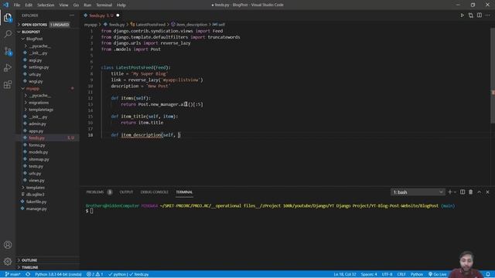Image resolution: width=495 pixels, height=278 pixels.
Task: Synchronize changes icon in status bar
Action: (28, 274)
